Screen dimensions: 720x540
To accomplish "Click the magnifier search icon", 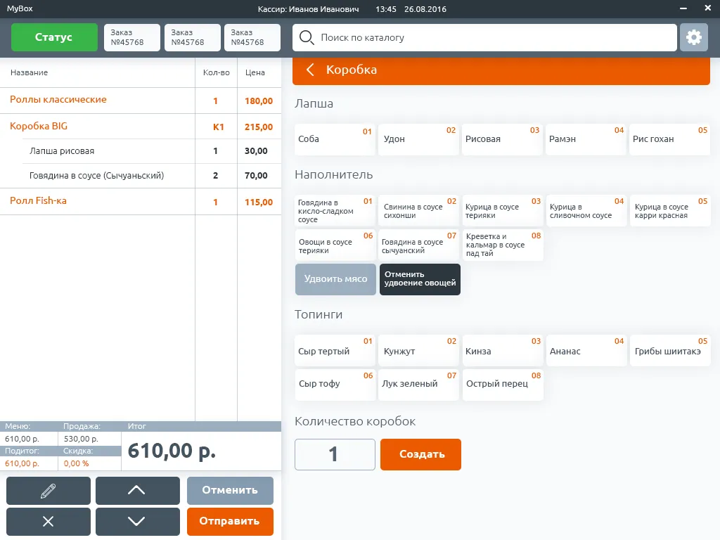I will click(x=306, y=37).
